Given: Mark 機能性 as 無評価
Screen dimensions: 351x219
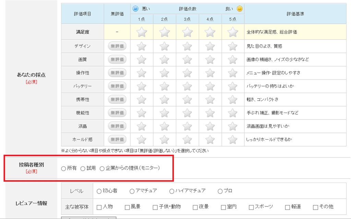Looking at the screenshot, I should (117, 113).
